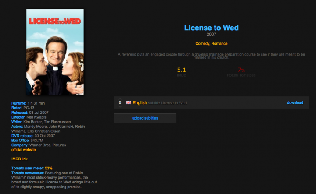Download the English subtitle
The image size is (316, 194).
tap(295, 103)
